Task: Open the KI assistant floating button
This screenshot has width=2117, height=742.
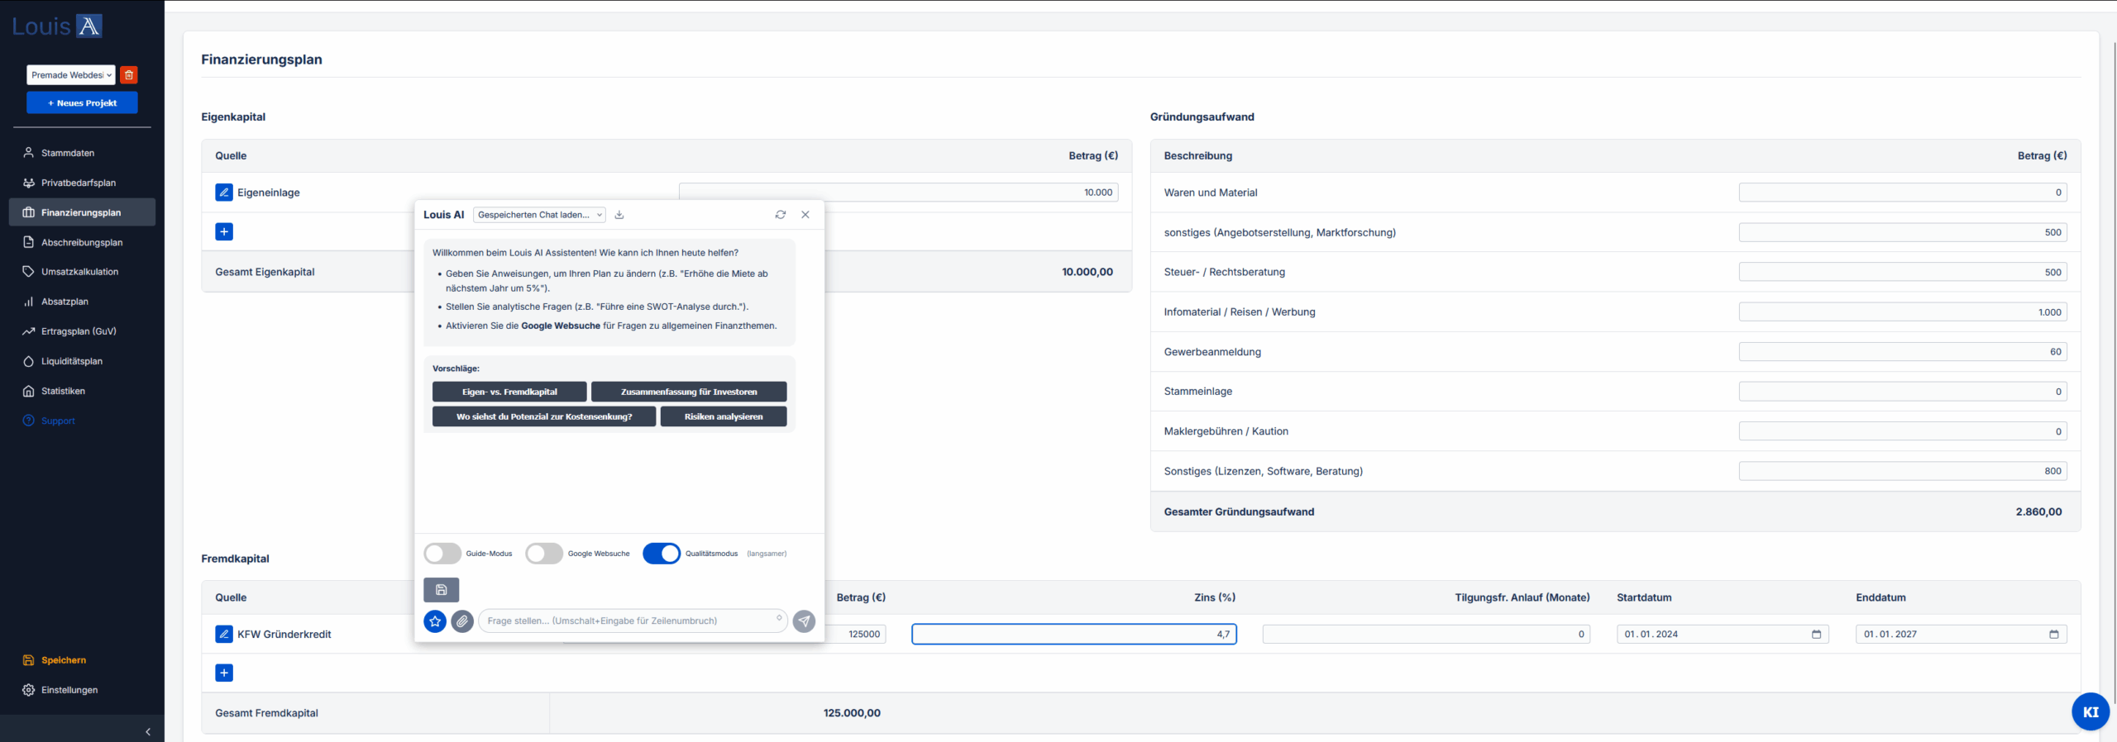Action: 2090,711
